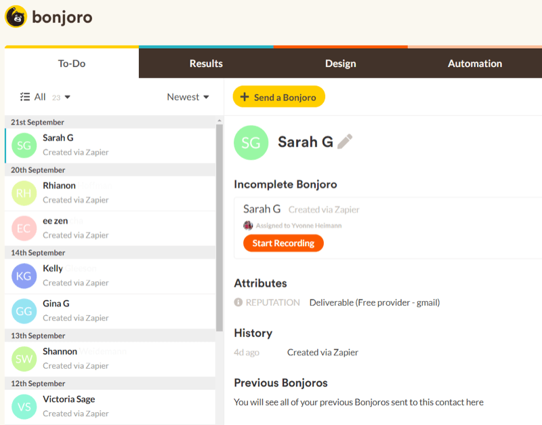Open the Newest sort dropdown
Screen dimensions: 542x425
(188, 97)
